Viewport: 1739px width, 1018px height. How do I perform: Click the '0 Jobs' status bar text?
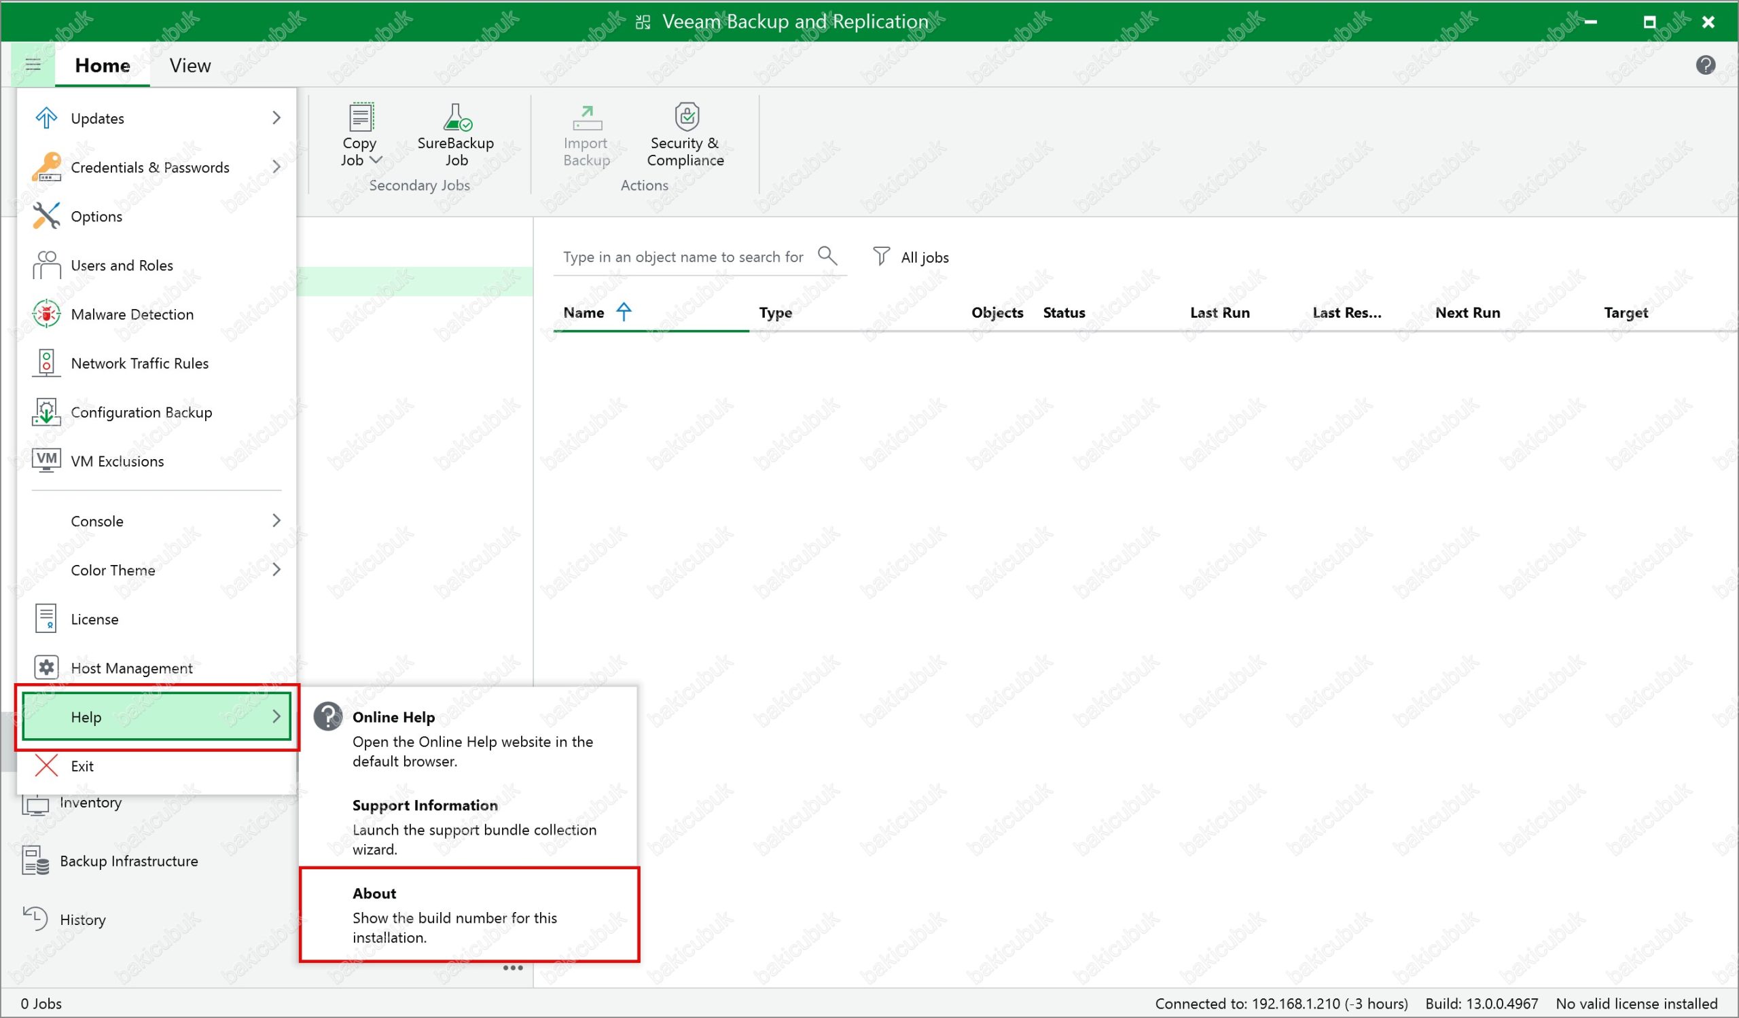(x=41, y=1004)
